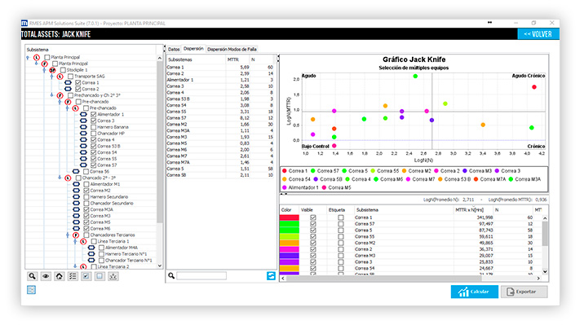Collapse the root Planta Principal tree node
Screen dimensions: 584x325
(29, 58)
